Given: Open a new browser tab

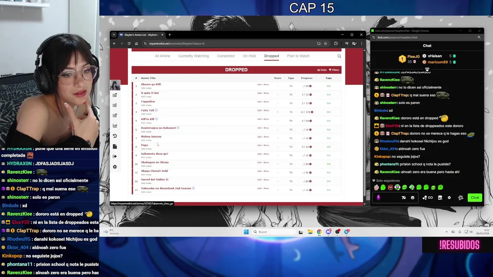Looking at the screenshot, I should coord(169,35).
